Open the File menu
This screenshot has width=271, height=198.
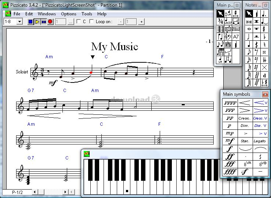[x=17, y=14]
